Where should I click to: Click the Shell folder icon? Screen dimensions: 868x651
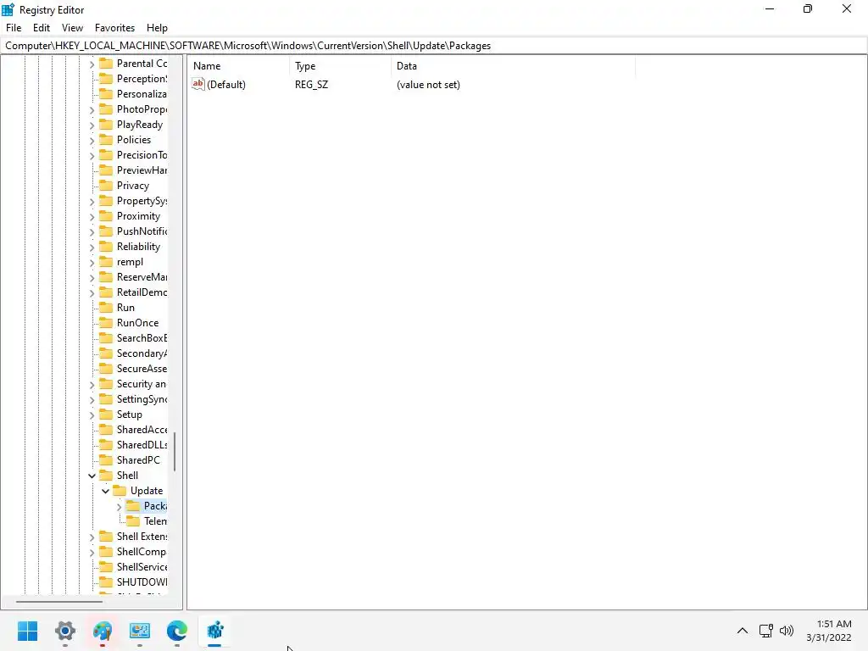coord(106,475)
